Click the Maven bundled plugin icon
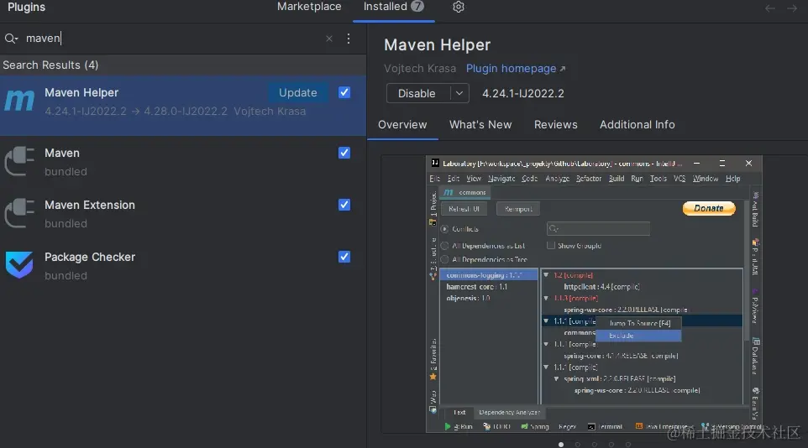 [x=19, y=161]
